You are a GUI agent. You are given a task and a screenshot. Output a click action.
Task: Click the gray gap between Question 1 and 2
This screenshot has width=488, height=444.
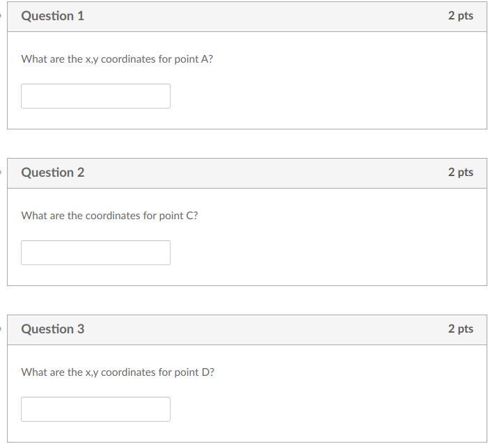coord(244,143)
